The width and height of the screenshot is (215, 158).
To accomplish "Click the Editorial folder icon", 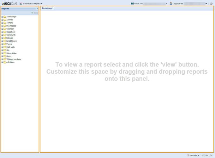I will click(5, 38).
